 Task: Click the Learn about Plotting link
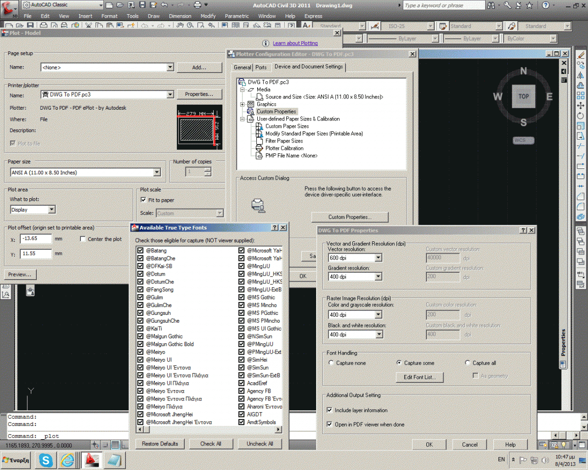click(295, 44)
